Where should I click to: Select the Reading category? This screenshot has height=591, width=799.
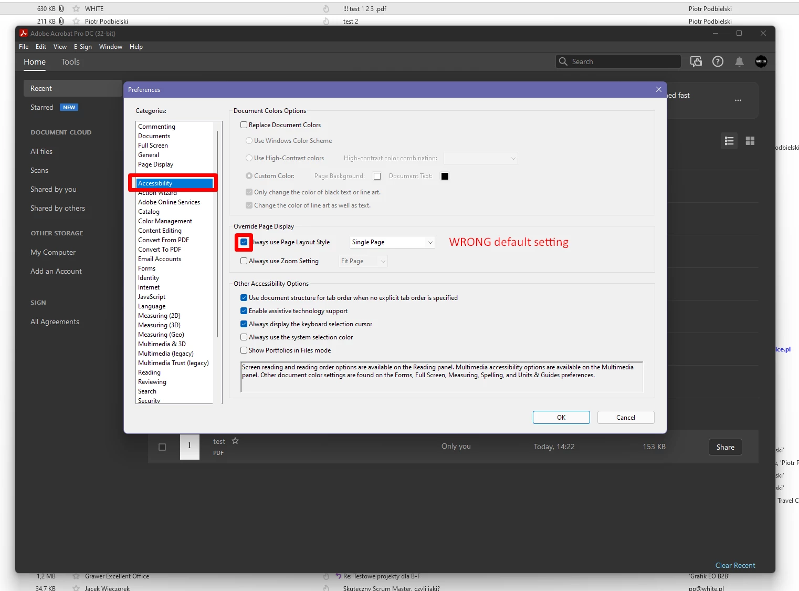pyautogui.click(x=149, y=372)
